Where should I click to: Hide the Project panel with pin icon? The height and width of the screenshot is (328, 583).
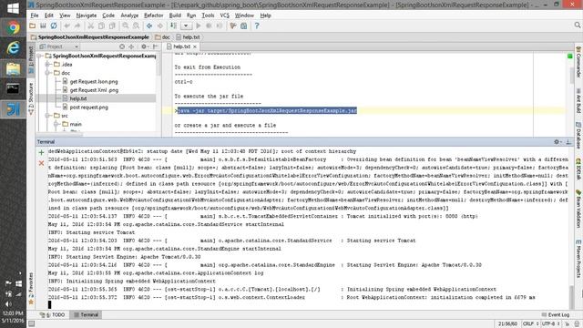[x=156, y=46]
